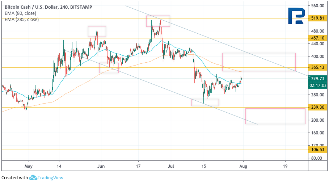The image size is (329, 184).
Task: Select the 365.13 price level label
Action: click(317, 67)
